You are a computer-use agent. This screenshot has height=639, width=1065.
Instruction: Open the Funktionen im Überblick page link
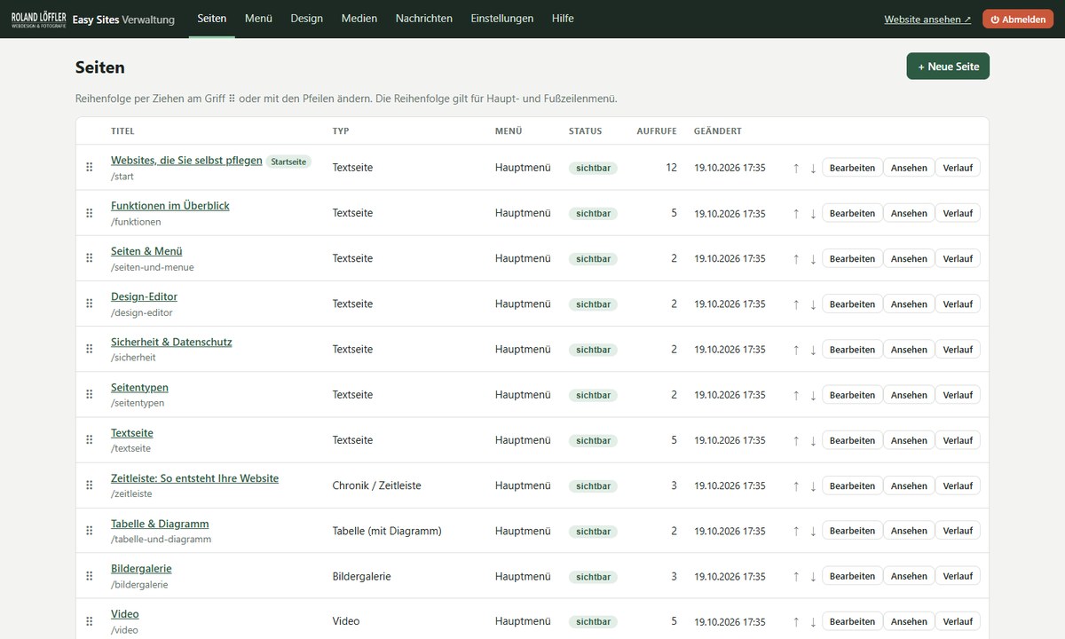click(170, 206)
